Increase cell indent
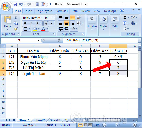This screenshot has height=128, width=142. click(66, 29)
